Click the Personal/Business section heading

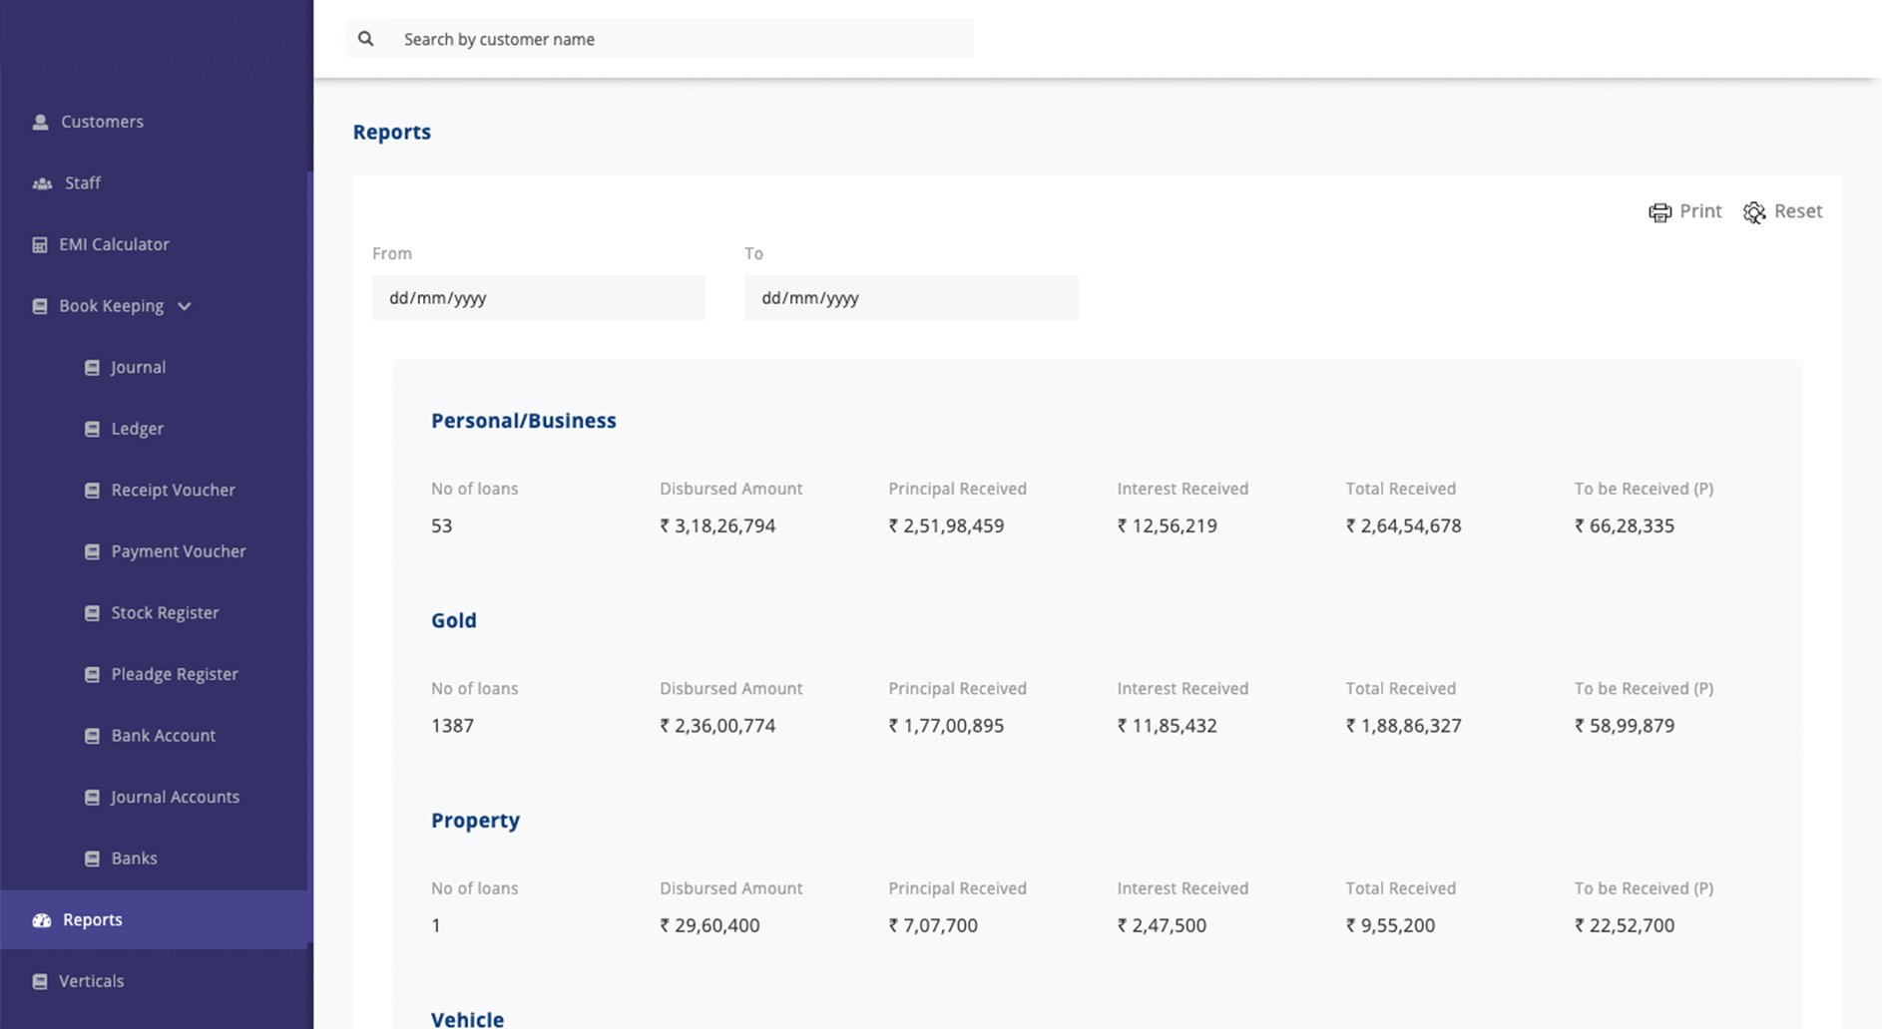pos(524,421)
